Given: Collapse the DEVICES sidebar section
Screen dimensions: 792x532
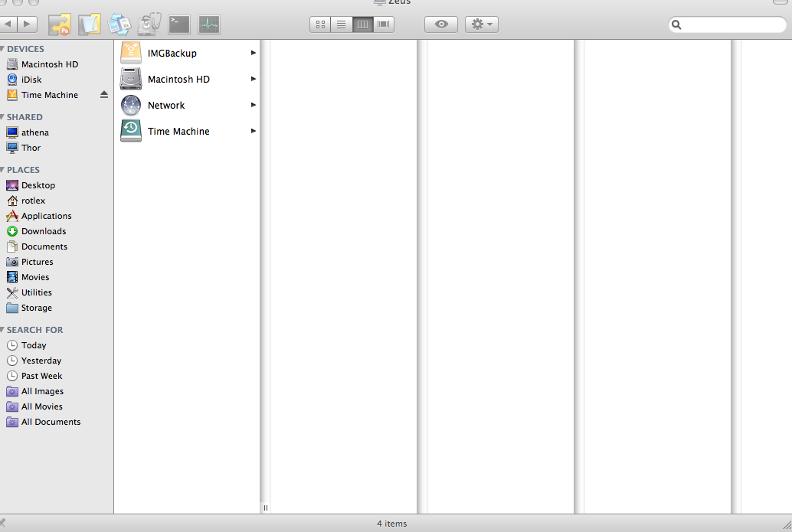Looking at the screenshot, I should (2, 49).
